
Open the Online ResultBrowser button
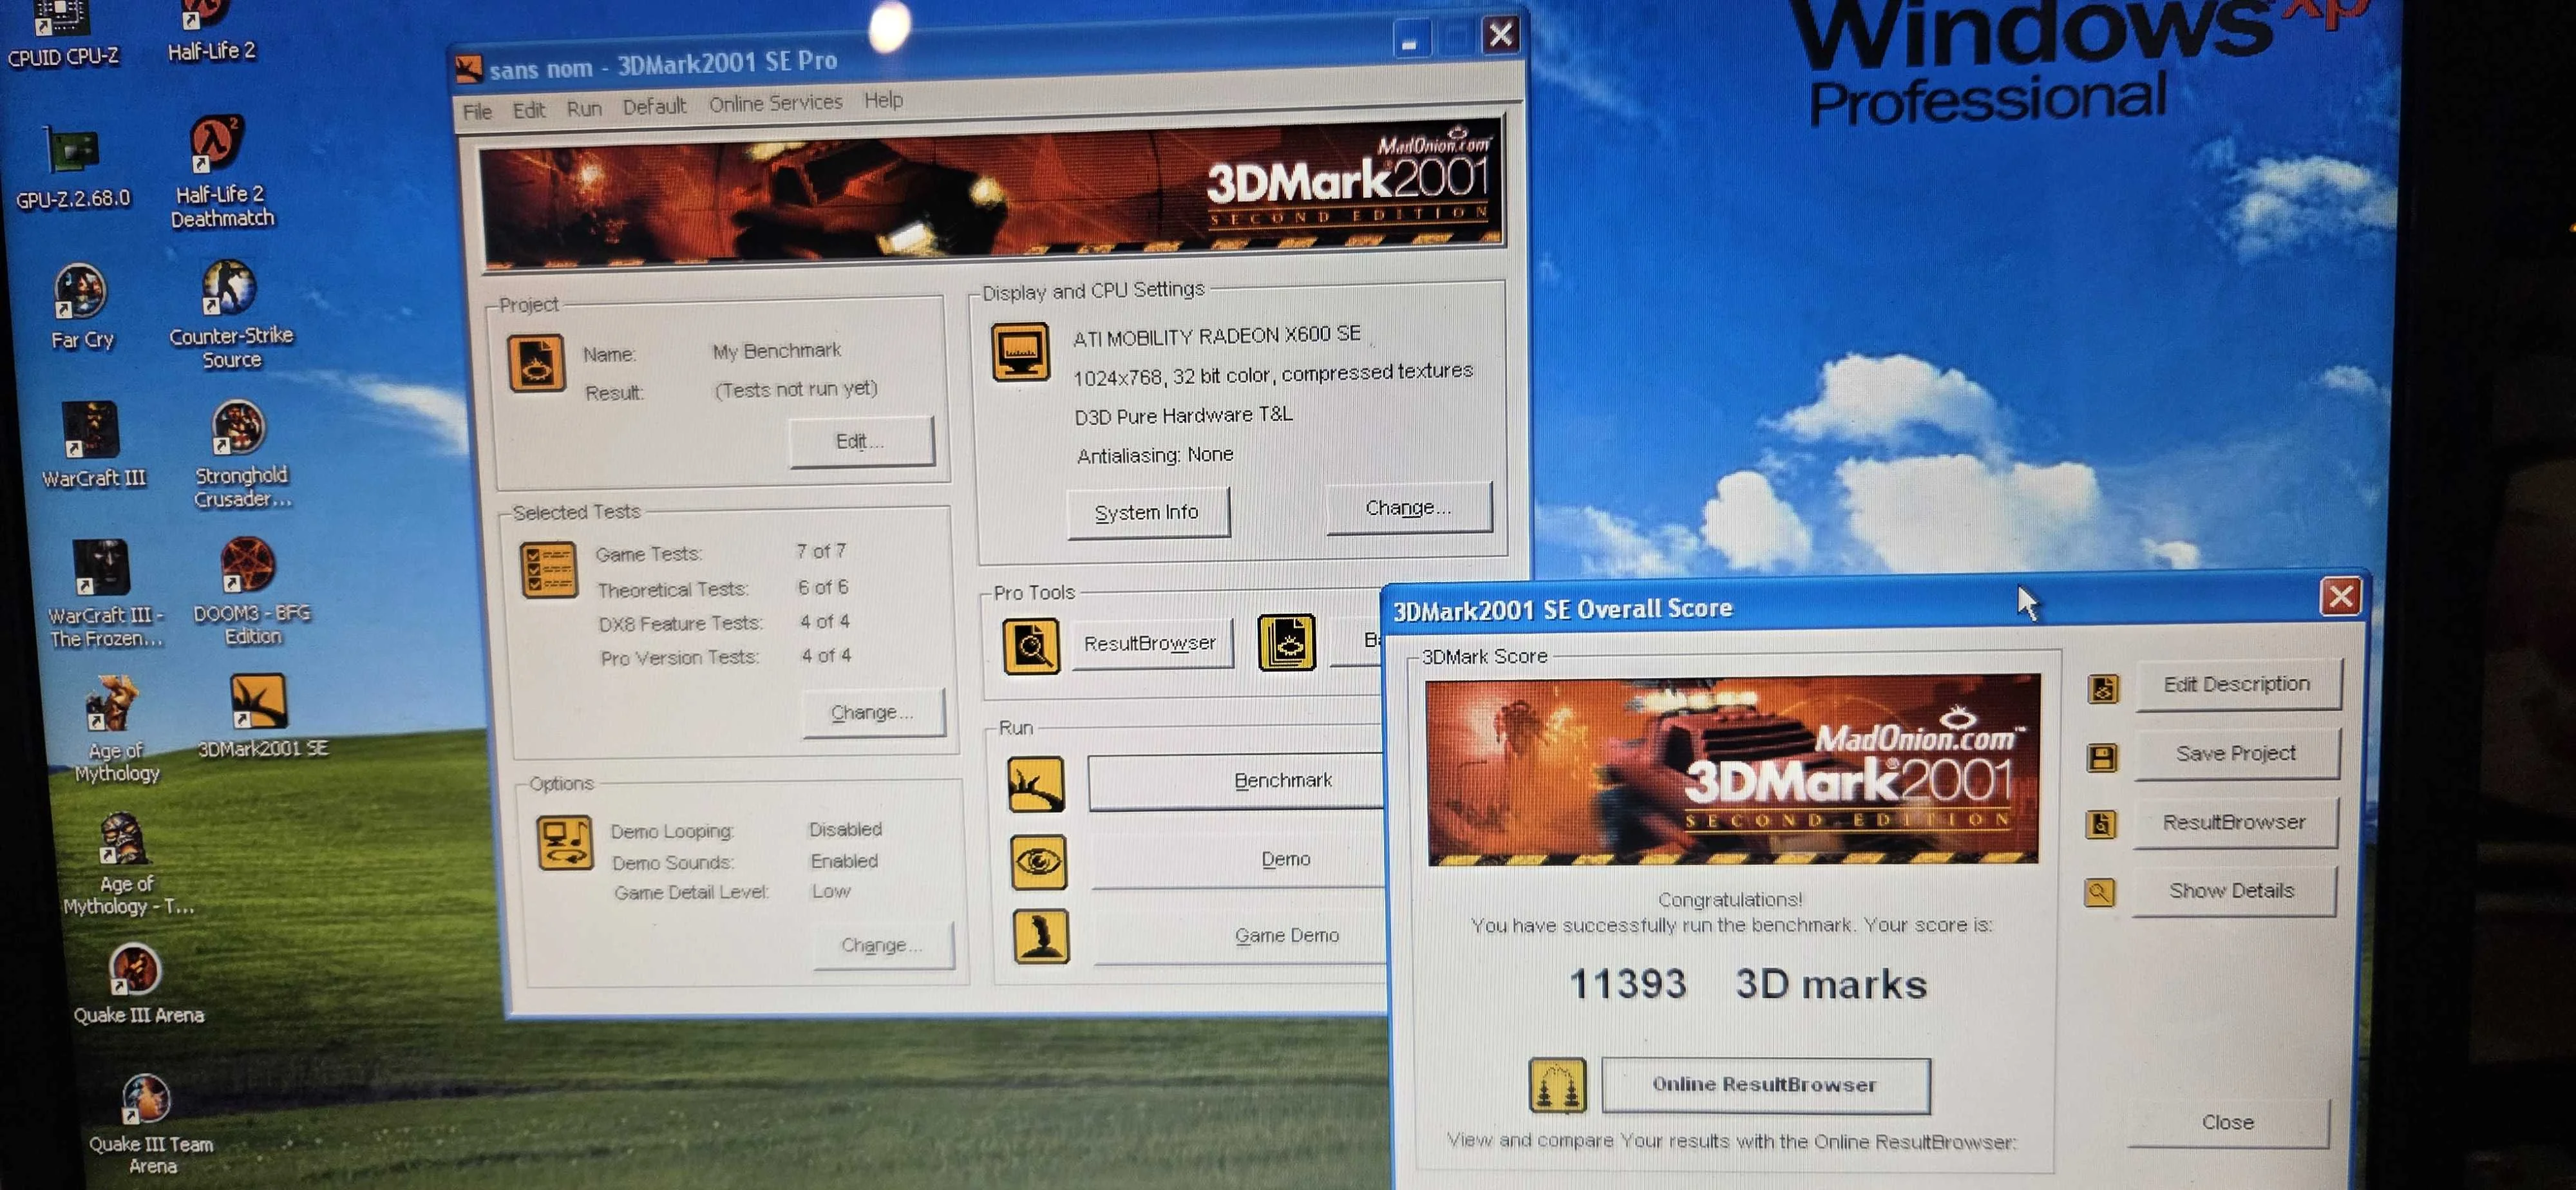1765,1085
